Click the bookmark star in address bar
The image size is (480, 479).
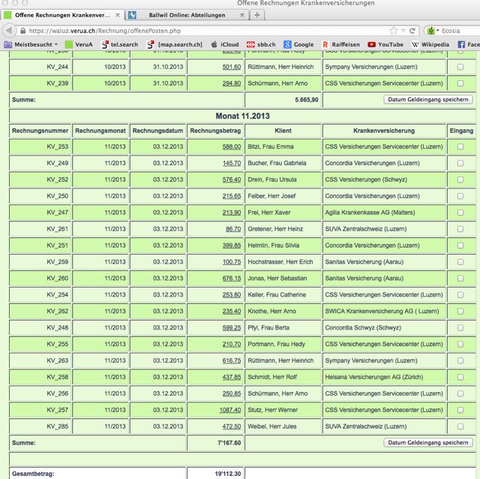pyautogui.click(x=393, y=31)
